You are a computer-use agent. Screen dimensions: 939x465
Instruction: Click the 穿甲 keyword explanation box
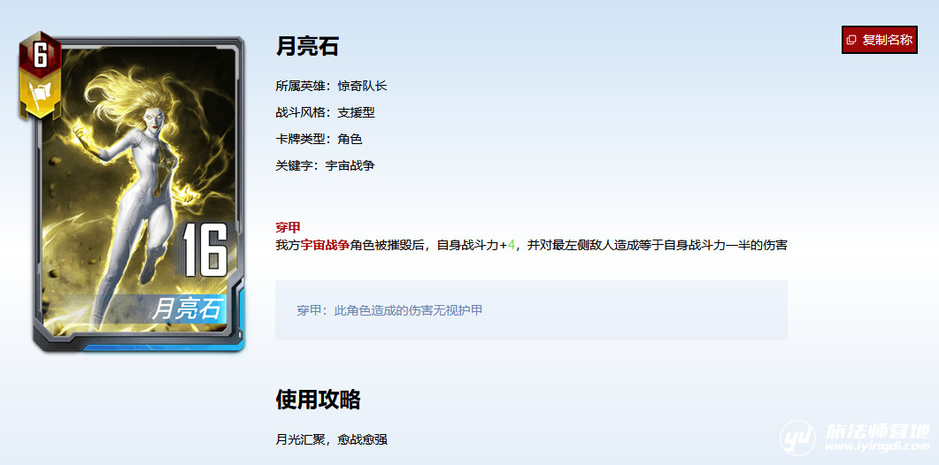click(x=531, y=310)
